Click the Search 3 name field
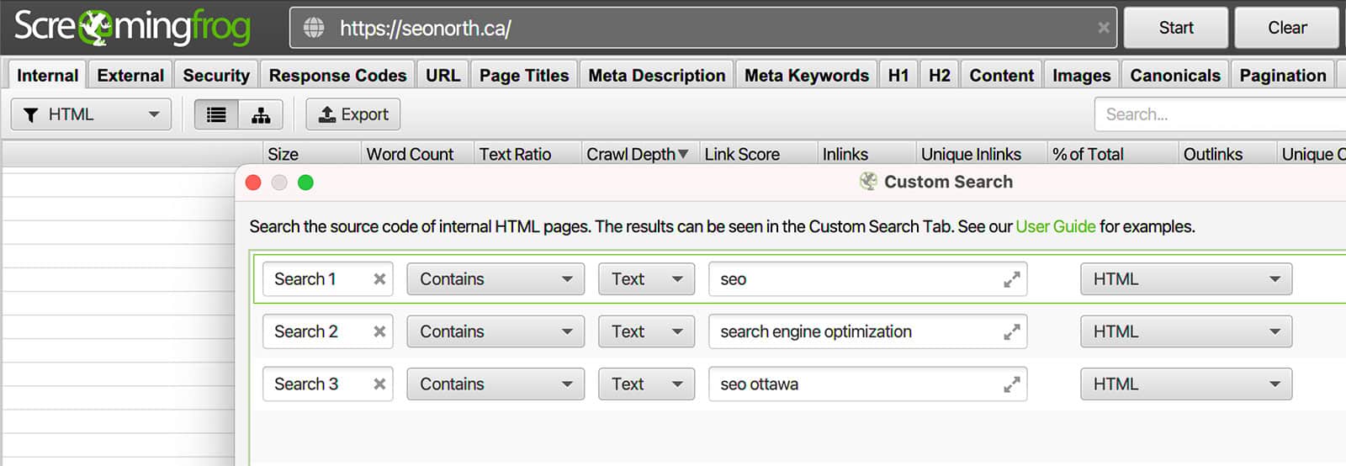 coord(327,384)
